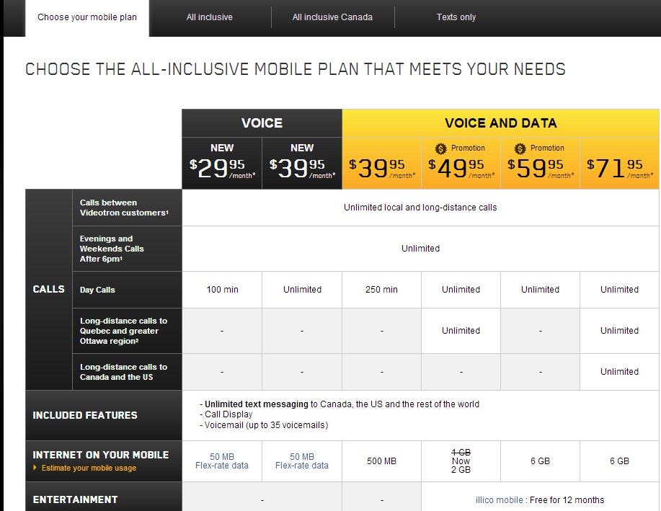Image resolution: width=661 pixels, height=511 pixels.
Task: Choose the $49.95 promotion plan
Action: [x=461, y=163]
